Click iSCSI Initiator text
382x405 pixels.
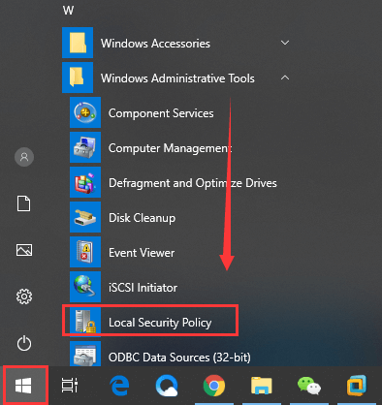click(x=143, y=288)
